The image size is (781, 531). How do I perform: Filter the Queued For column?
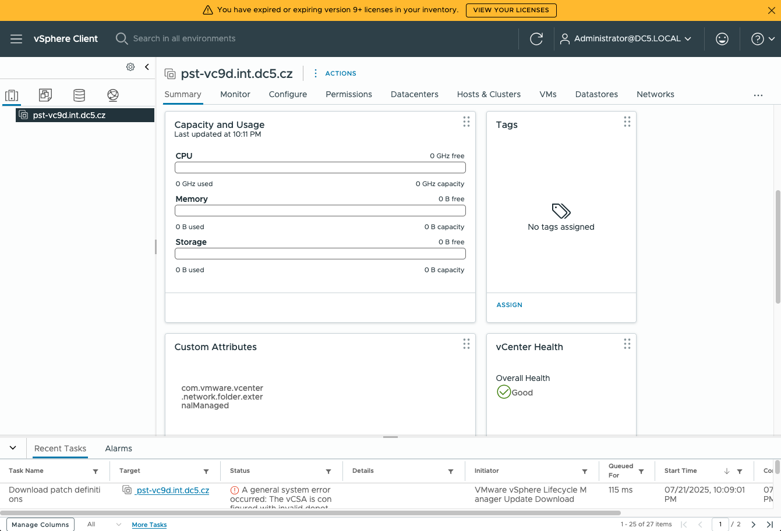(641, 472)
